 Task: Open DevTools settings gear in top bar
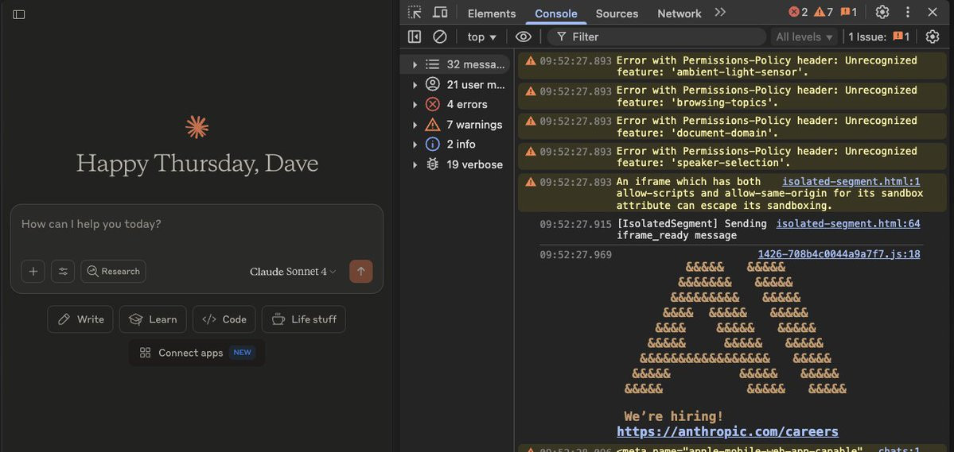(x=882, y=12)
